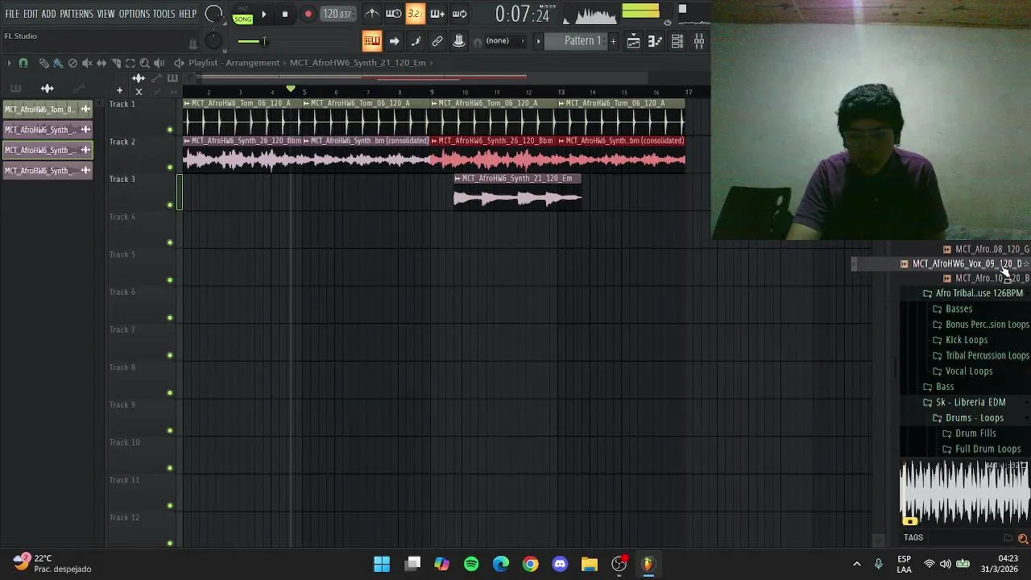Stop playback with the Stop button
1031x580 pixels.
click(285, 14)
